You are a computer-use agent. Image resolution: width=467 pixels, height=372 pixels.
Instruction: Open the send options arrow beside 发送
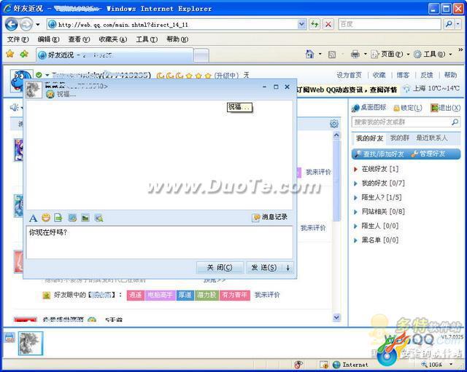coord(287,268)
